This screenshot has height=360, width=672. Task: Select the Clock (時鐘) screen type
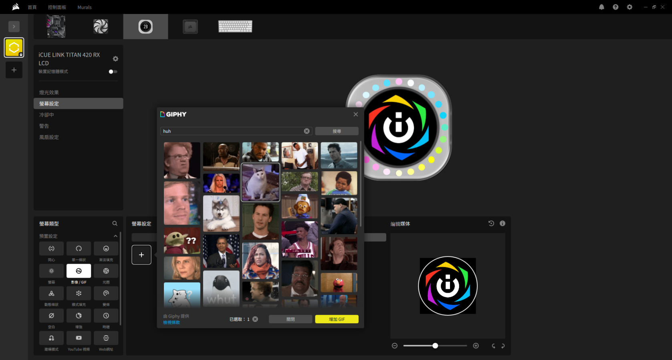pyautogui.click(x=106, y=316)
